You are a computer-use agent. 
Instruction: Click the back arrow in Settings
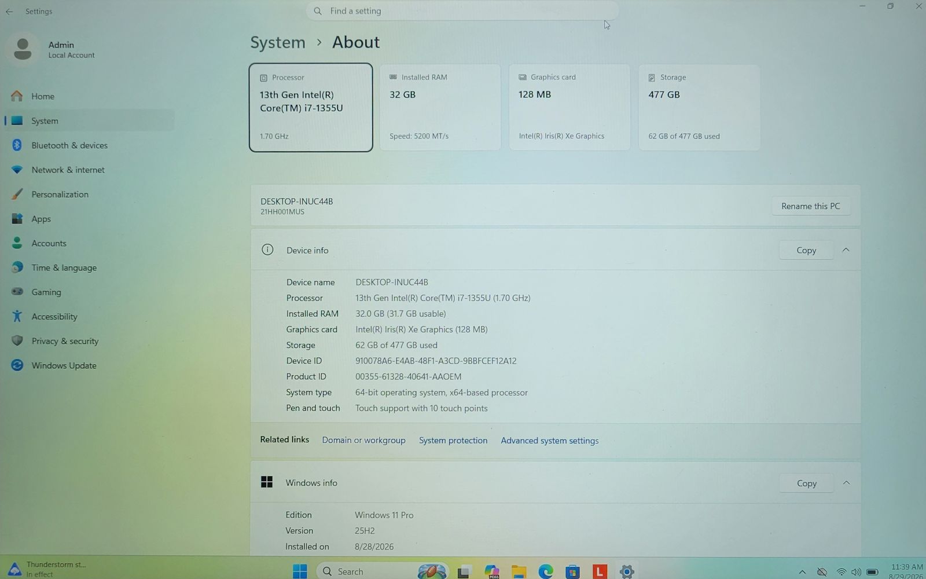9,12
